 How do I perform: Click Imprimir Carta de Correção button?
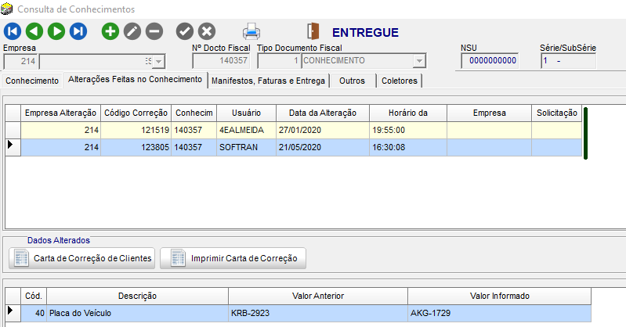coord(233,258)
